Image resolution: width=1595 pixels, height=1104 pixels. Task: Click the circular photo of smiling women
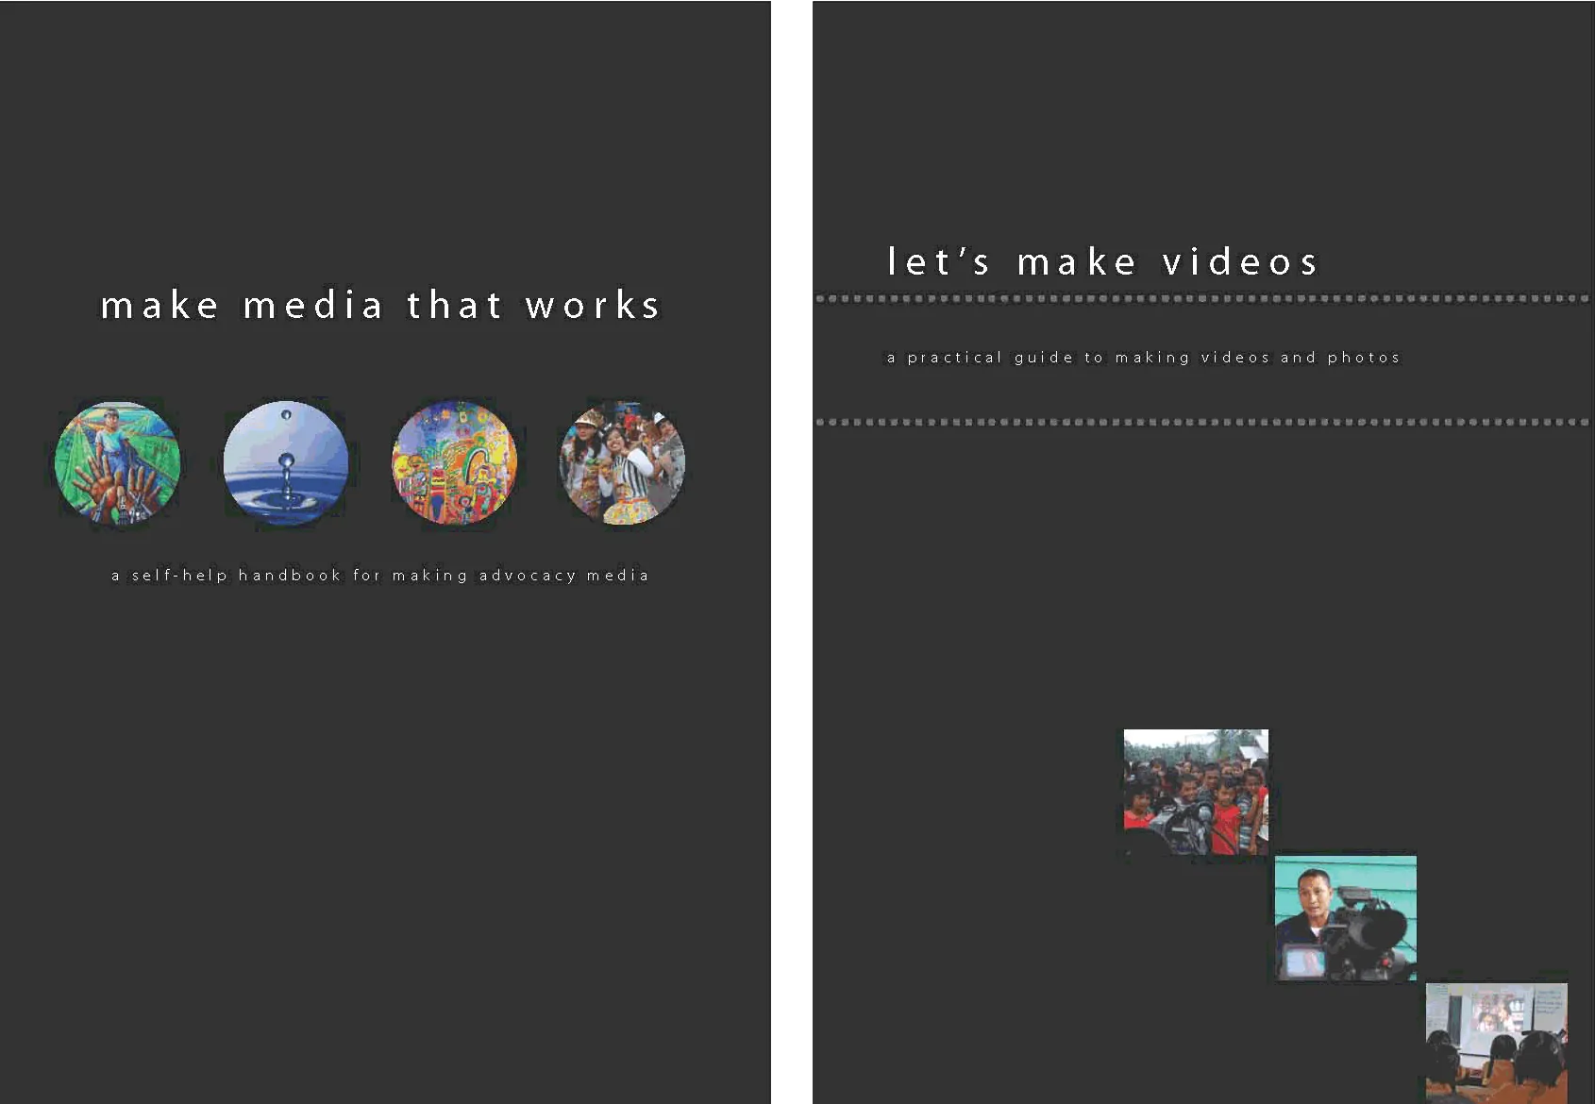(622, 462)
